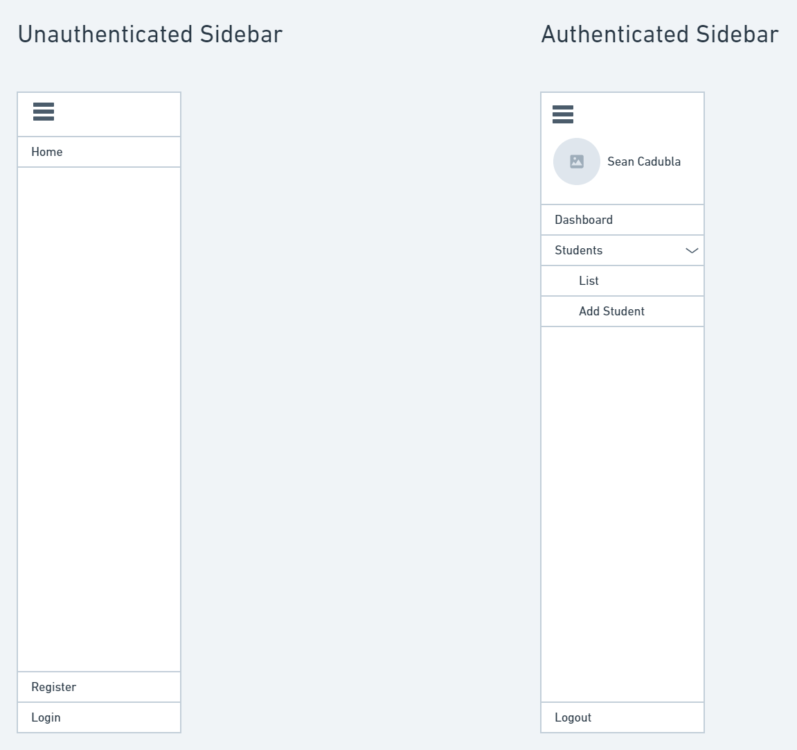Click the "Authenticated Sidebar" heading text
The image size is (797, 750).
pos(660,34)
